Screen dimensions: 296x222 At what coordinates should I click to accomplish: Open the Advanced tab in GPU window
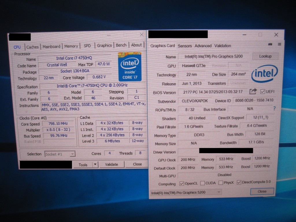pyautogui.click(x=203, y=46)
